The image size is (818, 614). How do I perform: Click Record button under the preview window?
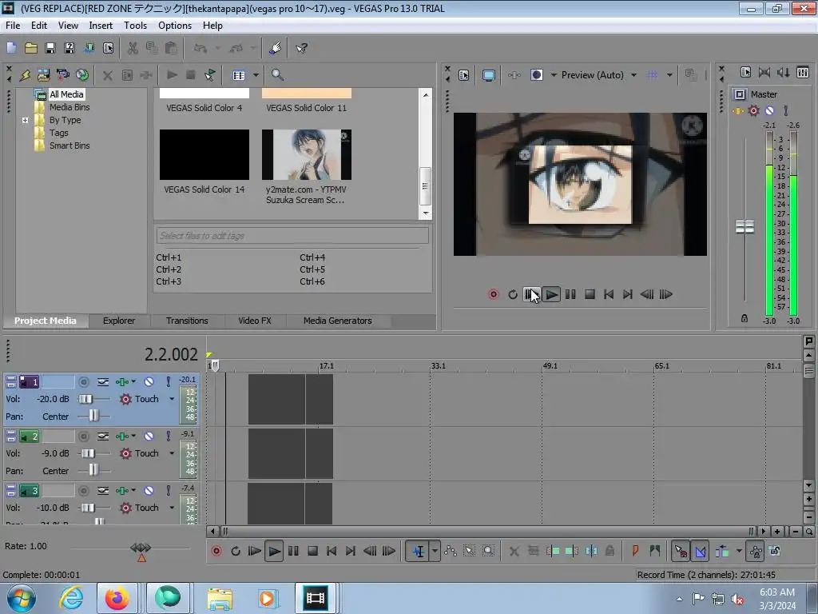pyautogui.click(x=493, y=294)
